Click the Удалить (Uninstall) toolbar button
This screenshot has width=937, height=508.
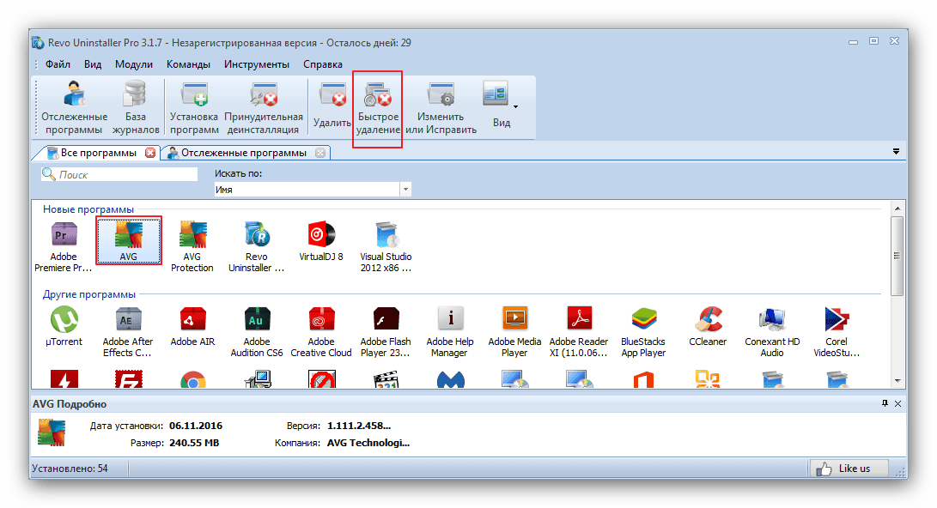(332, 107)
